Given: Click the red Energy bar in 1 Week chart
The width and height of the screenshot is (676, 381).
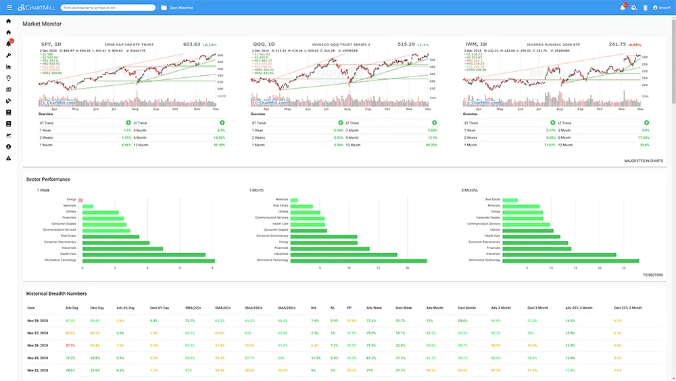Looking at the screenshot, I should click(80, 200).
